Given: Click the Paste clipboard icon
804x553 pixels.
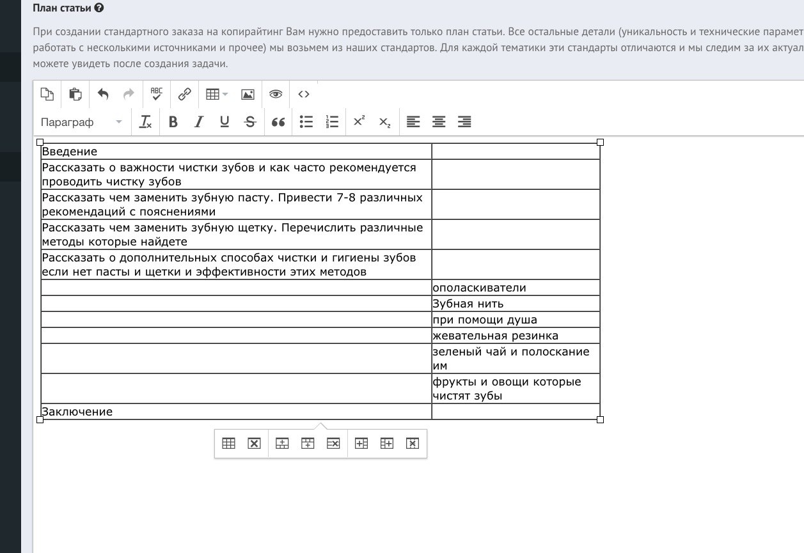Looking at the screenshot, I should tap(75, 94).
